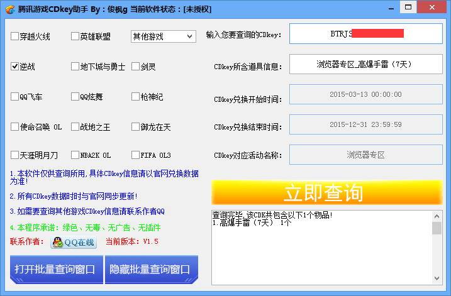Click 隐藏批量查询窗口 button
The height and width of the screenshot is (296, 451).
pos(152,269)
